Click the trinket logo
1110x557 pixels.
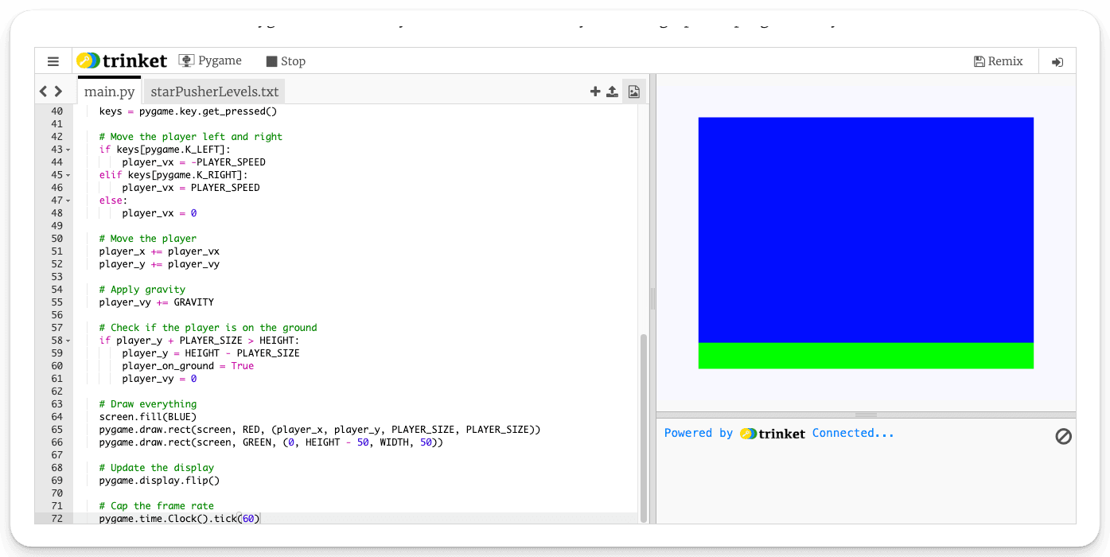122,60
